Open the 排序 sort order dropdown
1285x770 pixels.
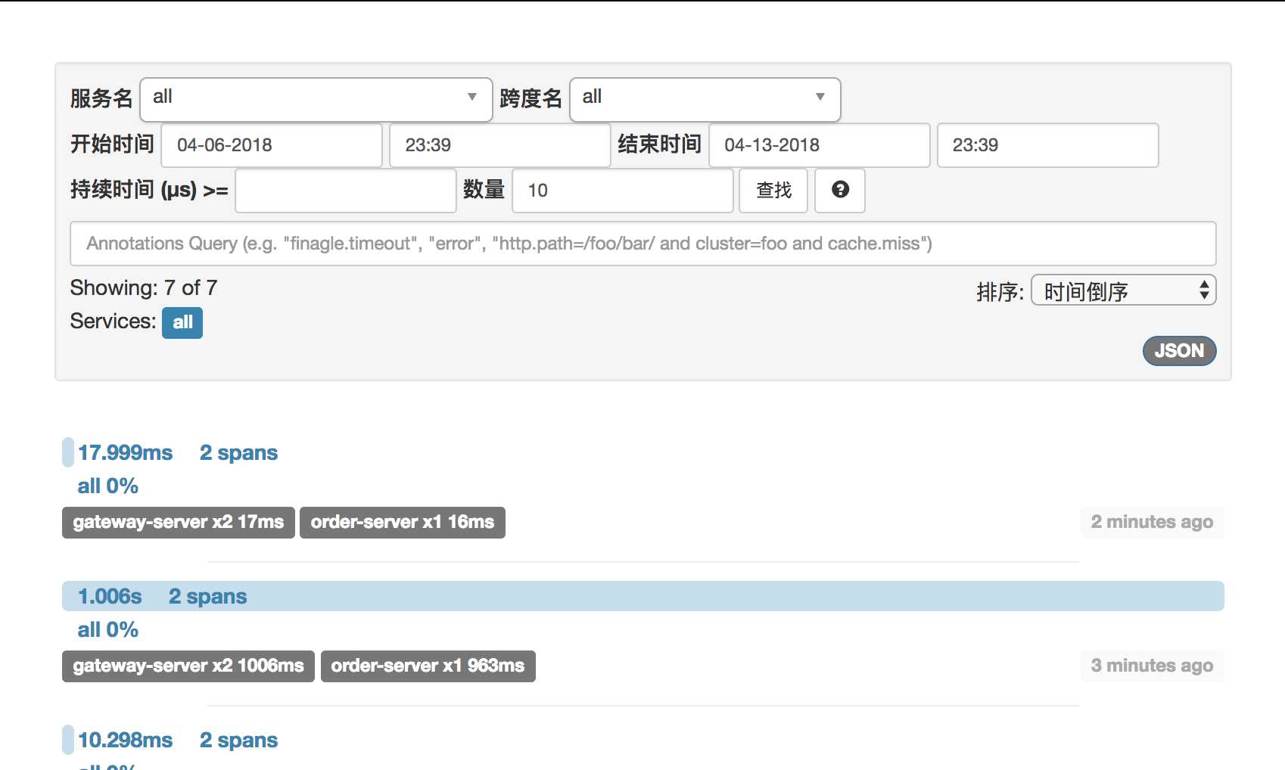pyautogui.click(x=1124, y=290)
